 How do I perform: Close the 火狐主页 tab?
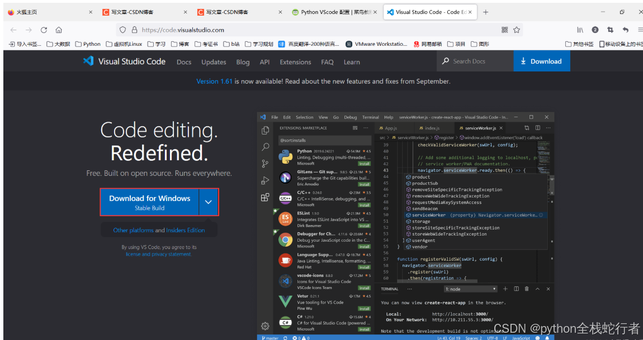[91, 12]
